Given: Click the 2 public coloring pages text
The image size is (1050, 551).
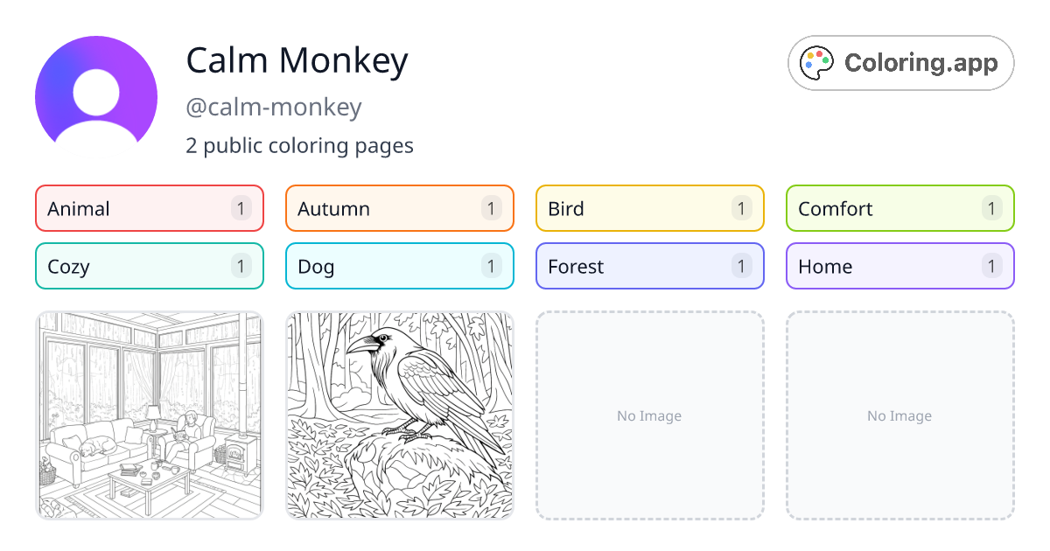Looking at the screenshot, I should click(299, 145).
